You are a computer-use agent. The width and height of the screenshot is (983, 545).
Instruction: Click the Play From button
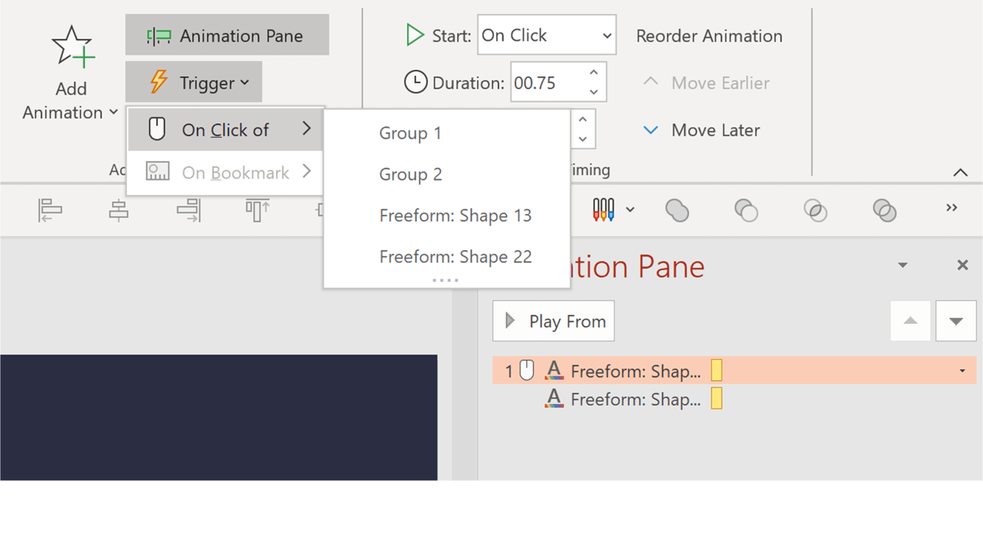click(x=554, y=321)
